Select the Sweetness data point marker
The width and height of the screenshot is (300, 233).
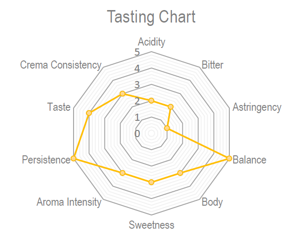tap(151, 182)
